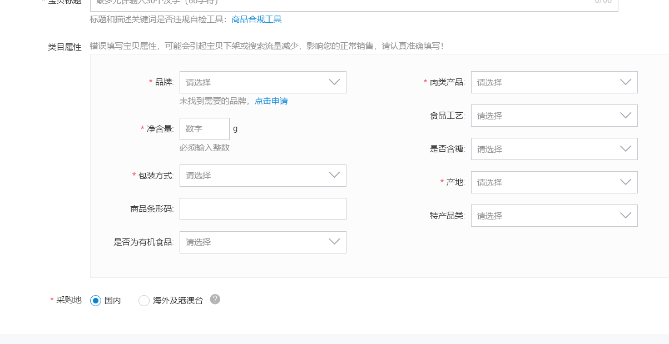Click the 净含量 number input field
This screenshot has width=669, height=344.
[204, 129]
